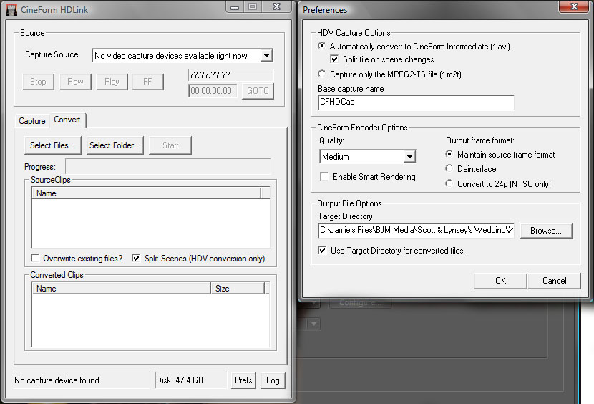Image resolution: width=594 pixels, height=404 pixels.
Task: Click the FF transport button
Action: (147, 82)
